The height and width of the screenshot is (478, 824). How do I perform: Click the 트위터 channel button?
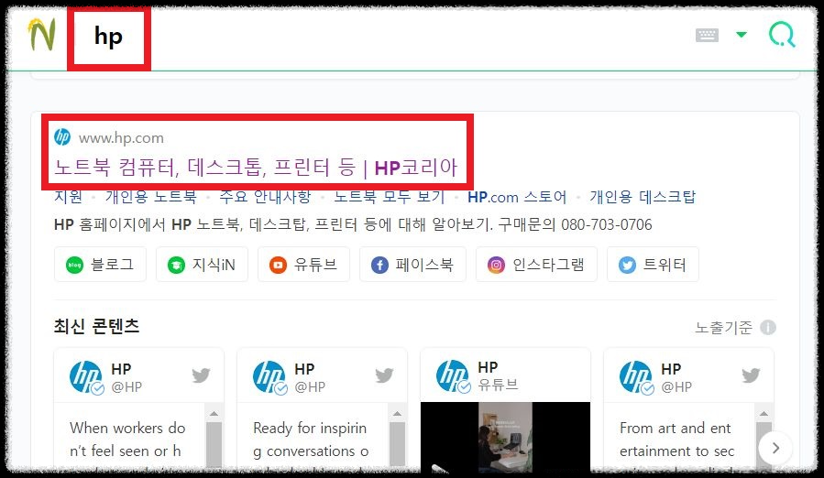[x=653, y=265]
